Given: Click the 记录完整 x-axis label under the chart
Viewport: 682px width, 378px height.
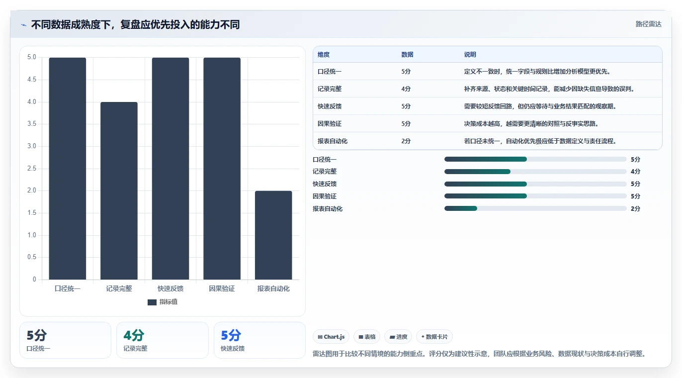Looking at the screenshot, I should 119,288.
